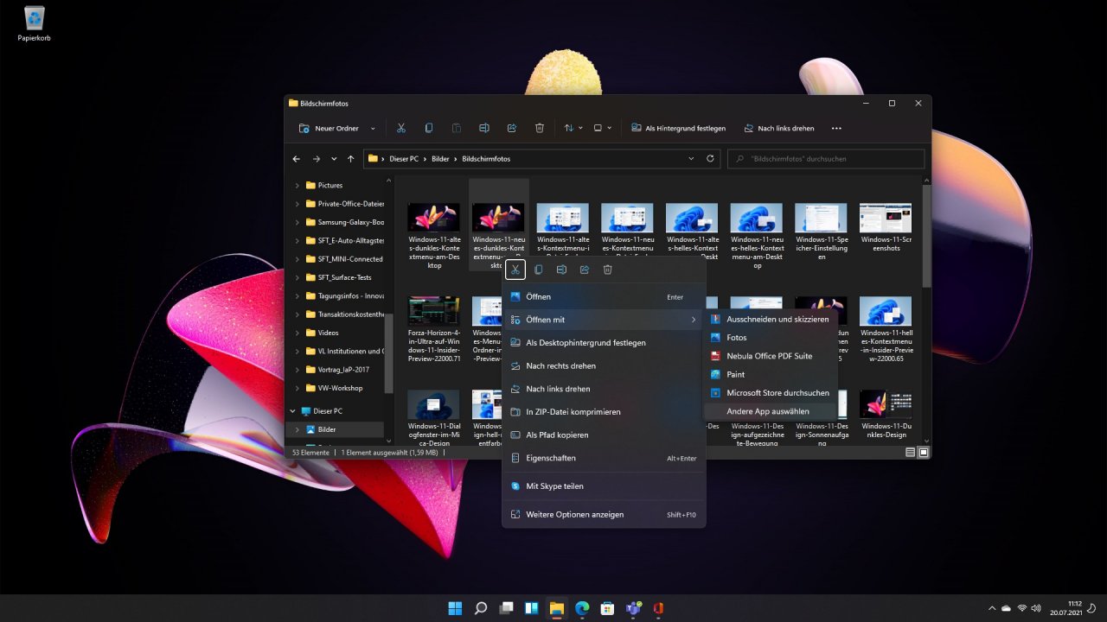Click the Cut scissors icon in context menu
Screen dimensions: 1107x622
[515, 270]
